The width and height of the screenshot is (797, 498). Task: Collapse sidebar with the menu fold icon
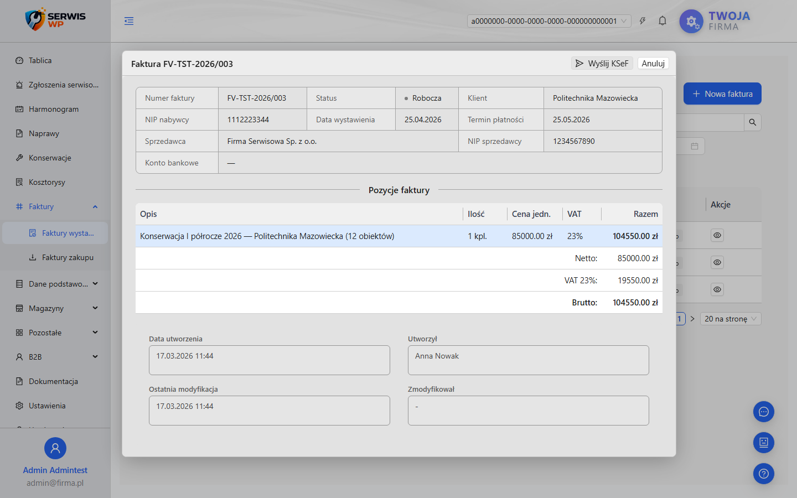[x=129, y=21]
